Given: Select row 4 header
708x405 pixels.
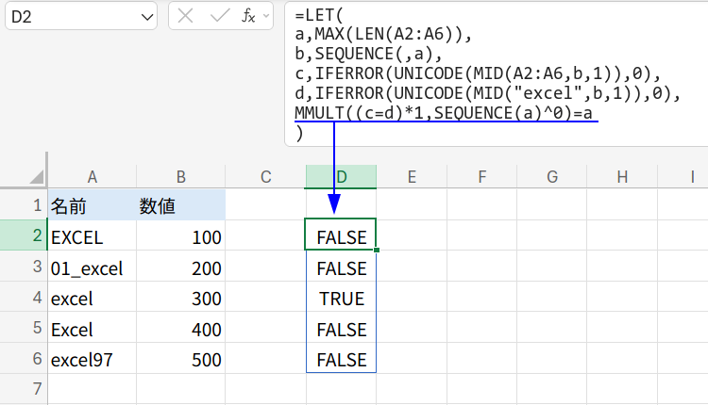Looking at the screenshot, I should click(24, 297).
